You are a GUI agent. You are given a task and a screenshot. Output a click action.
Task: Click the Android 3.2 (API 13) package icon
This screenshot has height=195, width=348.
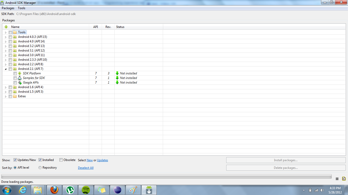15,46
